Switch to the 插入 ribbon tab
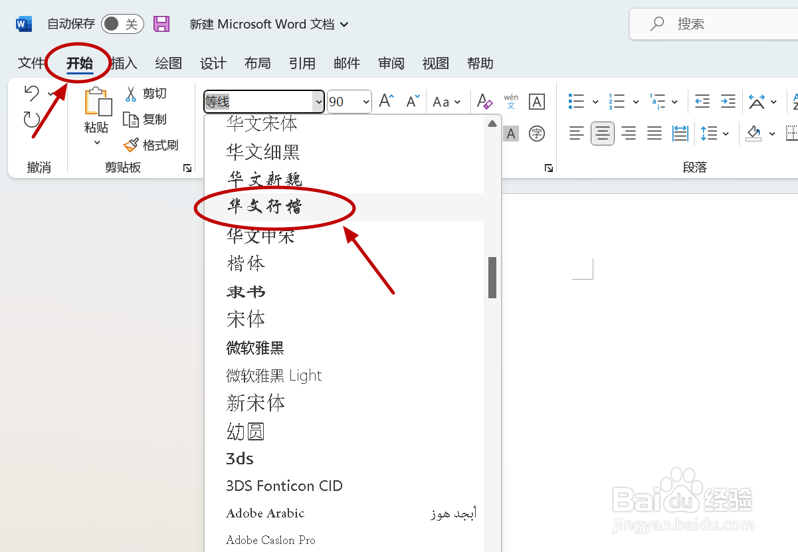 point(124,63)
